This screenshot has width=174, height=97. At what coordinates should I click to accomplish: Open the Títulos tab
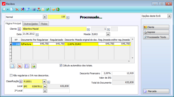tap(44, 24)
